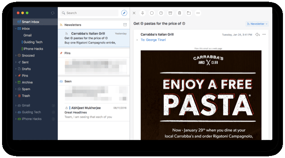Open message options ellipsis next to reply
285x158 pixels.
pos(264,34)
